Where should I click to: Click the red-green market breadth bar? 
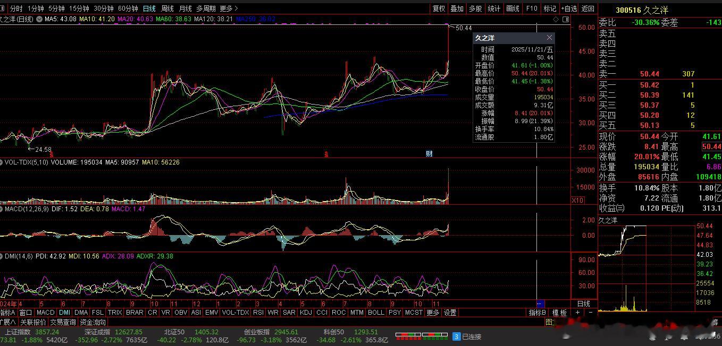point(422,336)
